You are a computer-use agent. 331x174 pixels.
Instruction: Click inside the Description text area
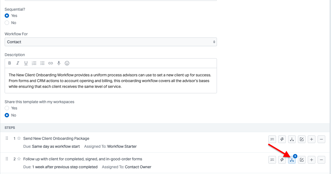coord(111,81)
